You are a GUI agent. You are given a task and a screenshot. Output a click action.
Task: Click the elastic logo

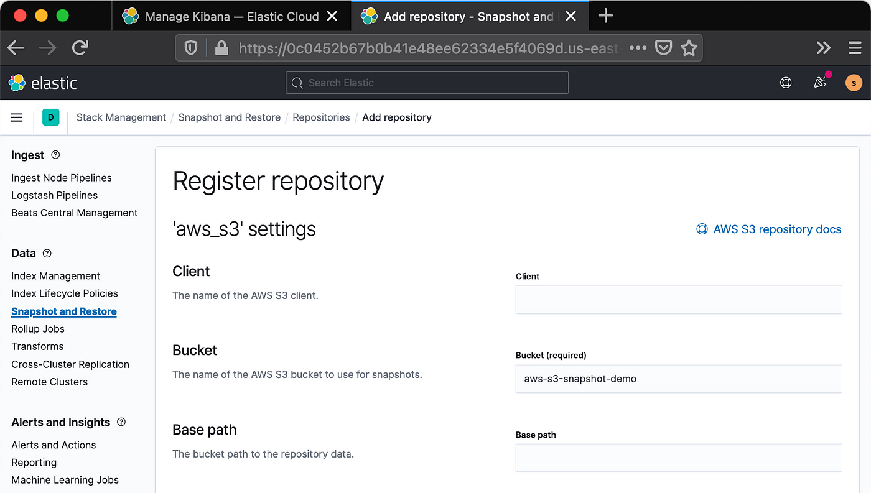point(43,83)
